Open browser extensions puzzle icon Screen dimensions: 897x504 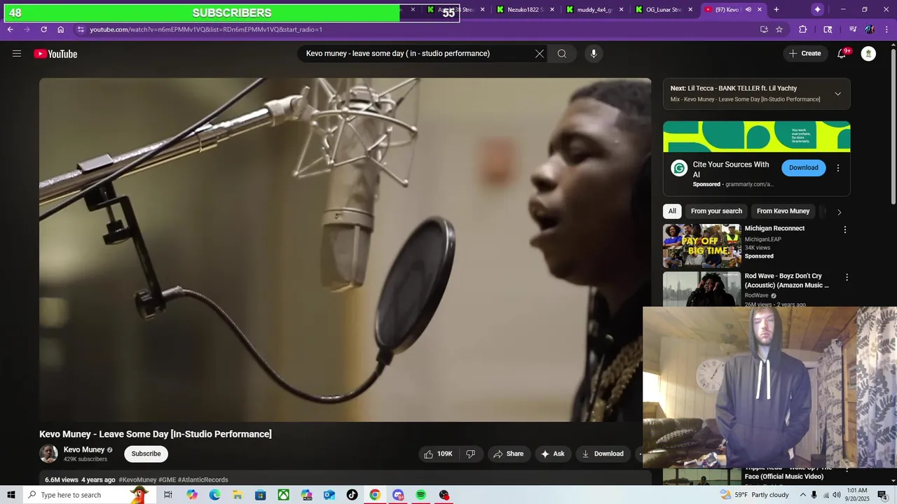pyautogui.click(x=802, y=29)
